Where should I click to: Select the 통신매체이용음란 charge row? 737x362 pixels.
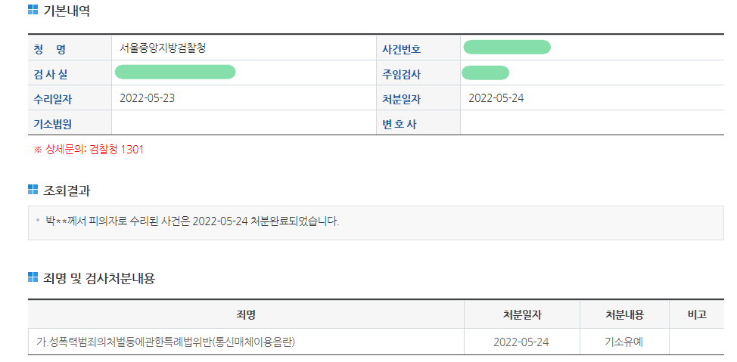point(166,342)
